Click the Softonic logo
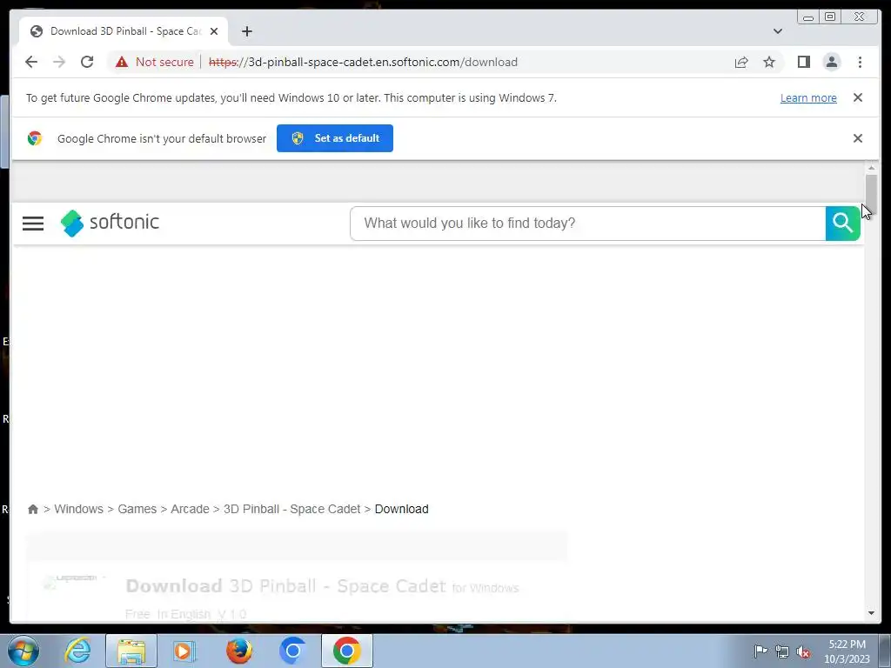This screenshot has height=668, width=891. (x=110, y=223)
